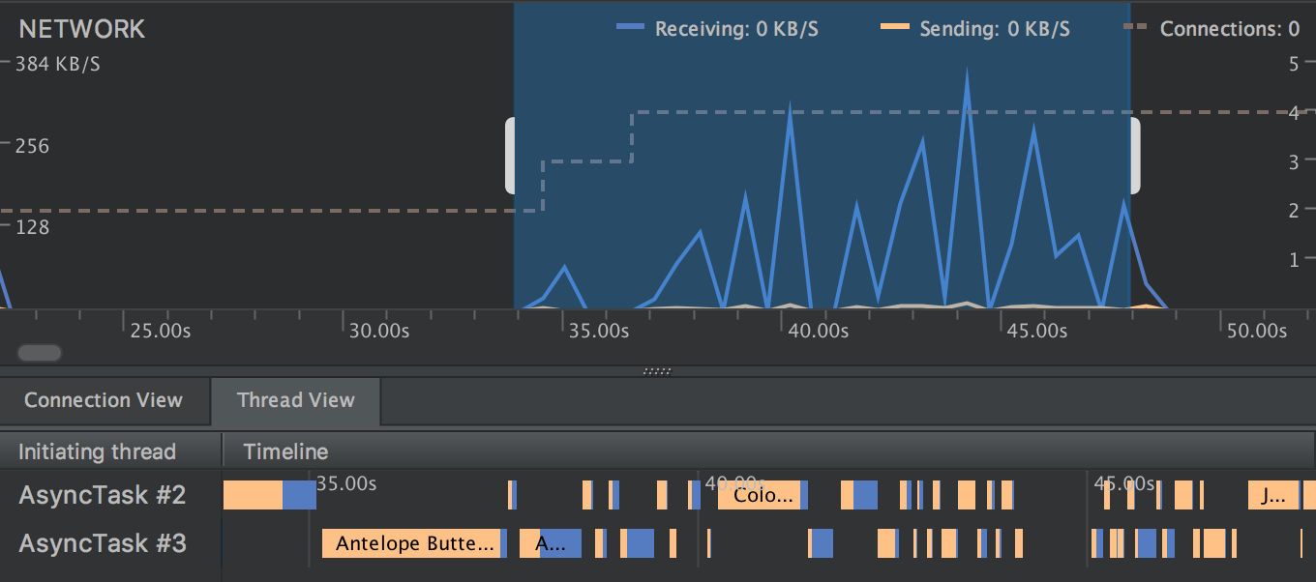Click the horizontal timeline scrollbar thumb
Viewport: 1316px width, 582px height.
[40, 353]
